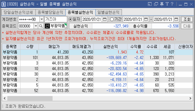
Task: Click the account number input field
Action: point(29,19)
